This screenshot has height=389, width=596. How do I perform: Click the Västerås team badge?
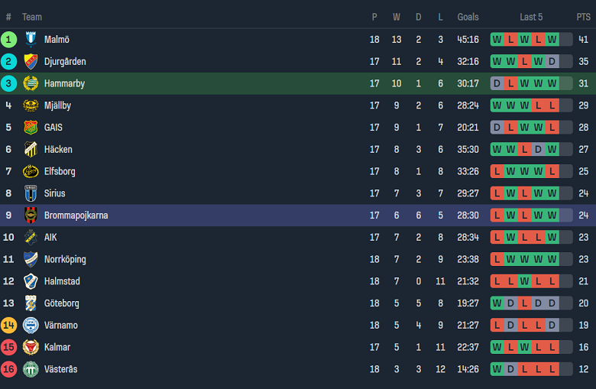point(31,369)
